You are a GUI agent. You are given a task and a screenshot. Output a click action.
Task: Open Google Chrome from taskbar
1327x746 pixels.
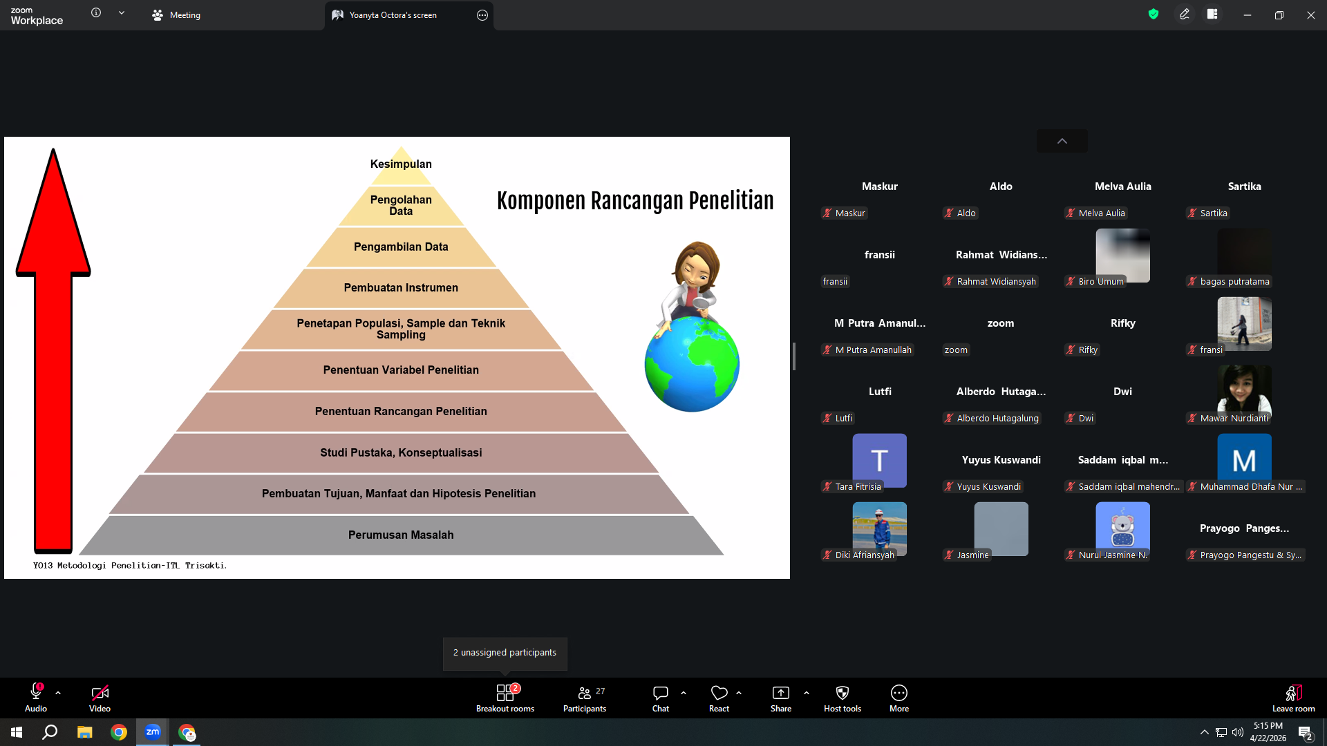(x=119, y=732)
